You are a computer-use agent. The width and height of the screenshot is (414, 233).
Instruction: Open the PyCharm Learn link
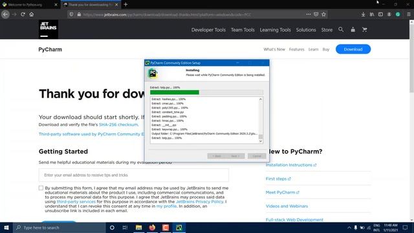313,49
